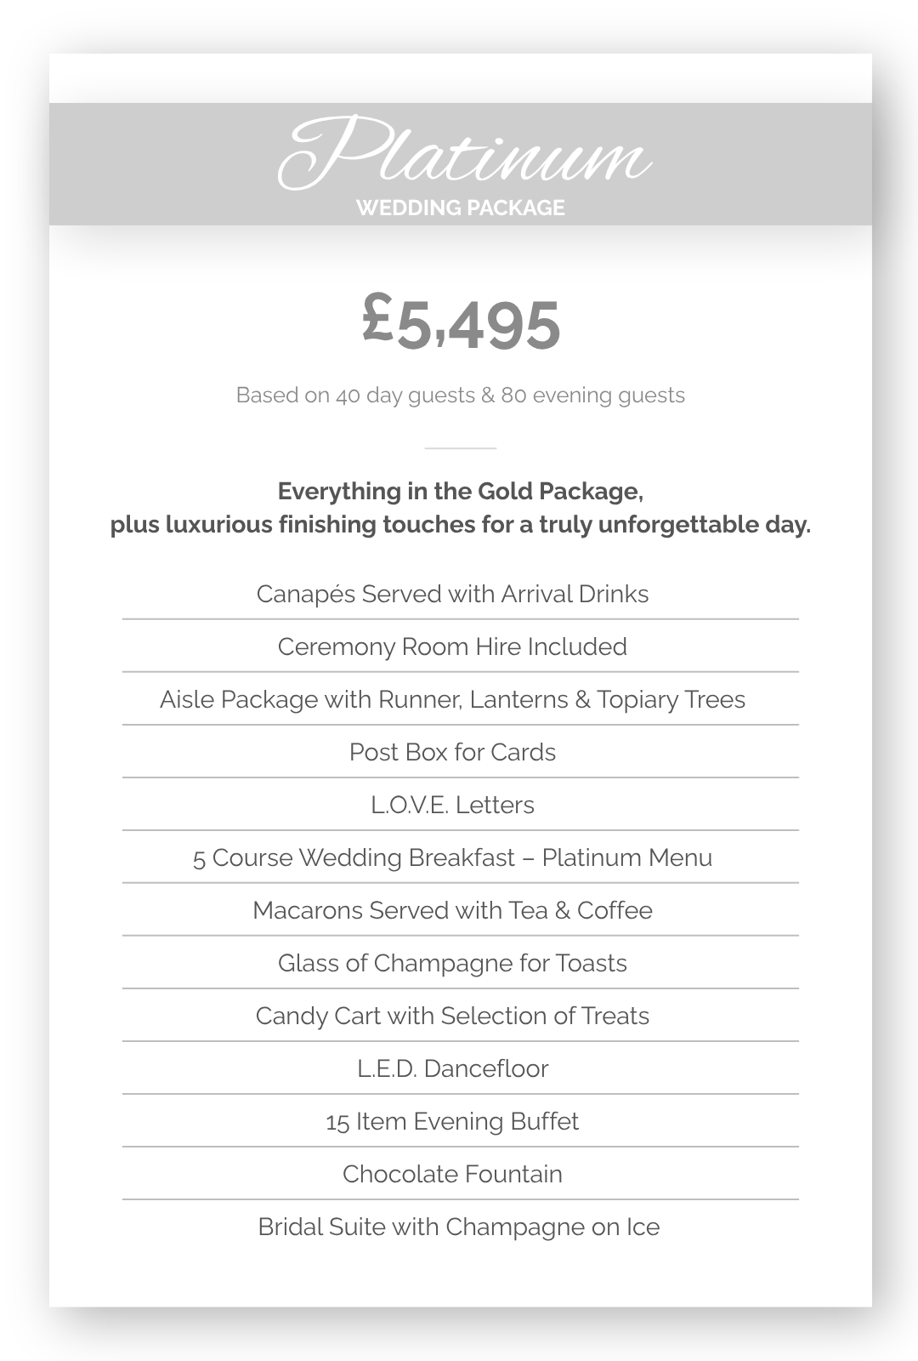Click 'Everything in the Gold Package' text

(460, 492)
